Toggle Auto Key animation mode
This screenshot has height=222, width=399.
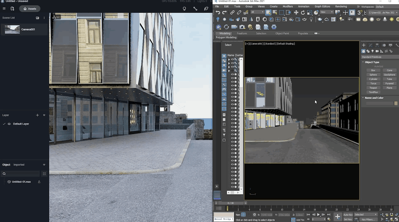(348, 214)
